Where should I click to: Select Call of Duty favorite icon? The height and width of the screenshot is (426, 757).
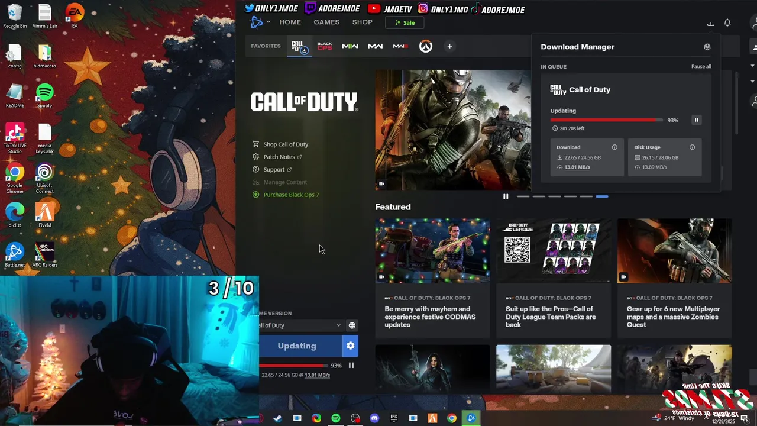point(299,46)
